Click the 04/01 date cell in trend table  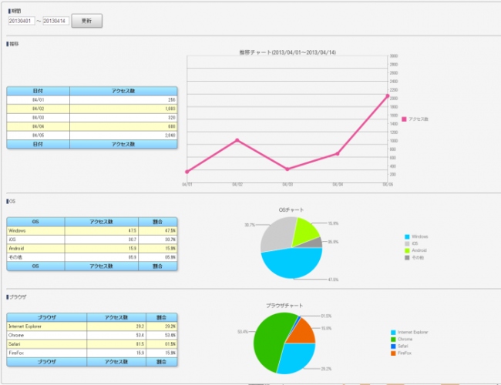[x=38, y=100]
